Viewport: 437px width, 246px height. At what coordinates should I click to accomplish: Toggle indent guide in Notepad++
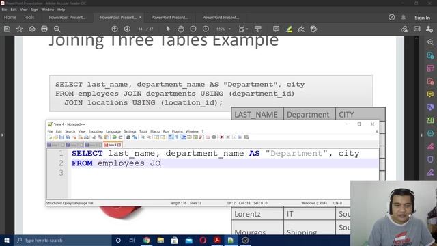pos(184,137)
